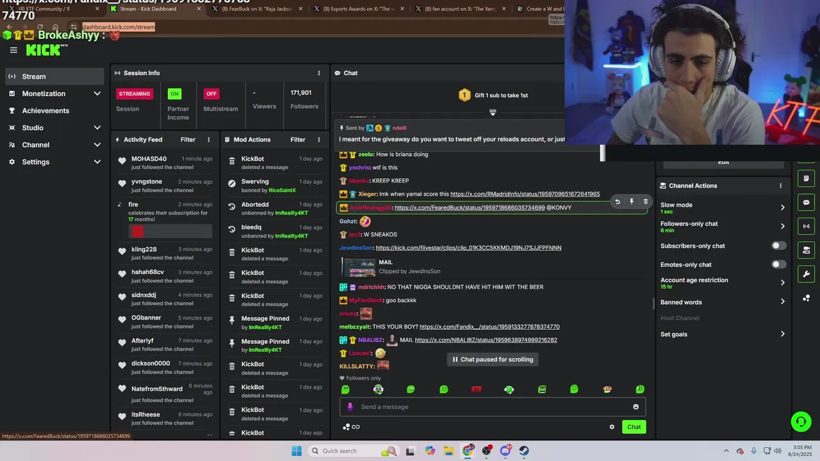Screen dimensions: 820x461
Task: Toggle Multistream OFF badge
Action: (x=211, y=93)
